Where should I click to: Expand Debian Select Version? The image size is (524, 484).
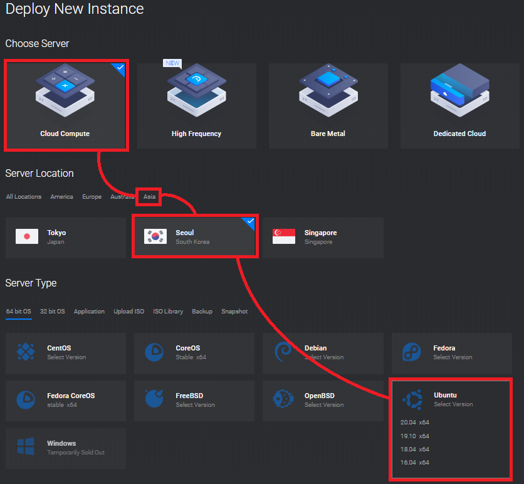[324, 357]
